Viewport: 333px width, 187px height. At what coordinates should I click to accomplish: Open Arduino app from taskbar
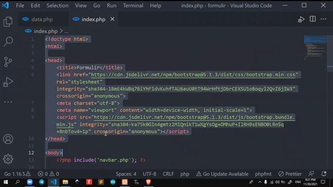click(113, 182)
